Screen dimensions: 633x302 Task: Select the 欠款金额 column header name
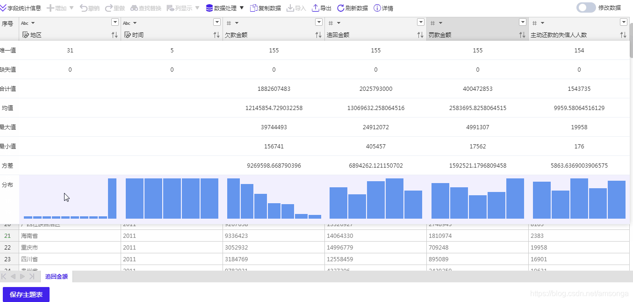(236, 35)
